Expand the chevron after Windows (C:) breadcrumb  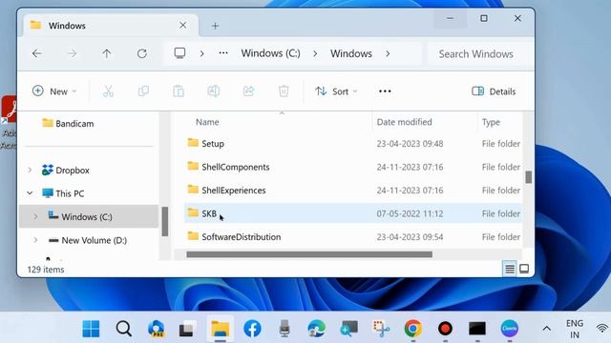click(x=315, y=53)
